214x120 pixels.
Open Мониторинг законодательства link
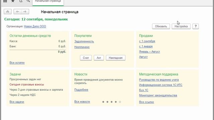pyautogui.click(x=158, y=95)
